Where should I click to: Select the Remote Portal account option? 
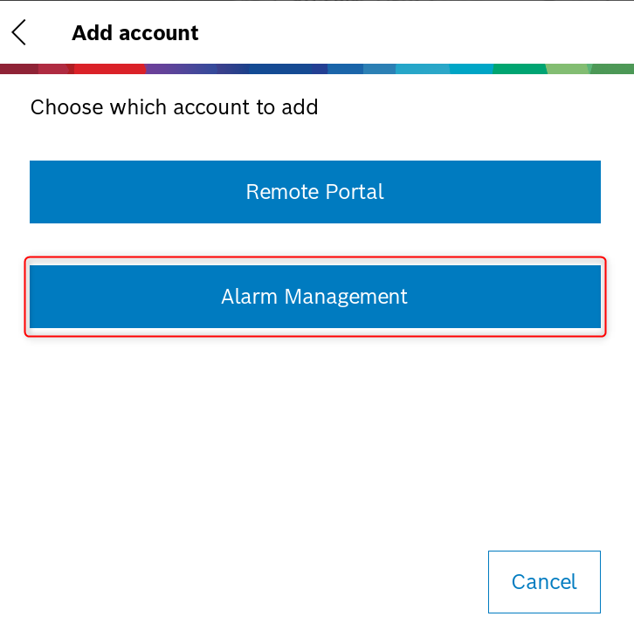314,192
